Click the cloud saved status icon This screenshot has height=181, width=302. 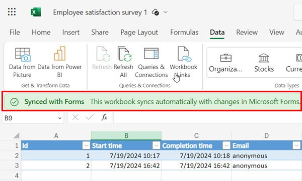(x=155, y=13)
